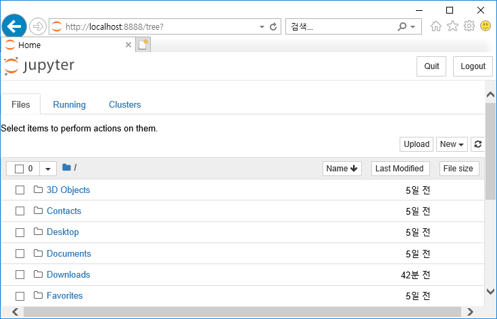Expand the search provider dropdown arrow
The height and width of the screenshot is (319, 497).
coord(412,27)
